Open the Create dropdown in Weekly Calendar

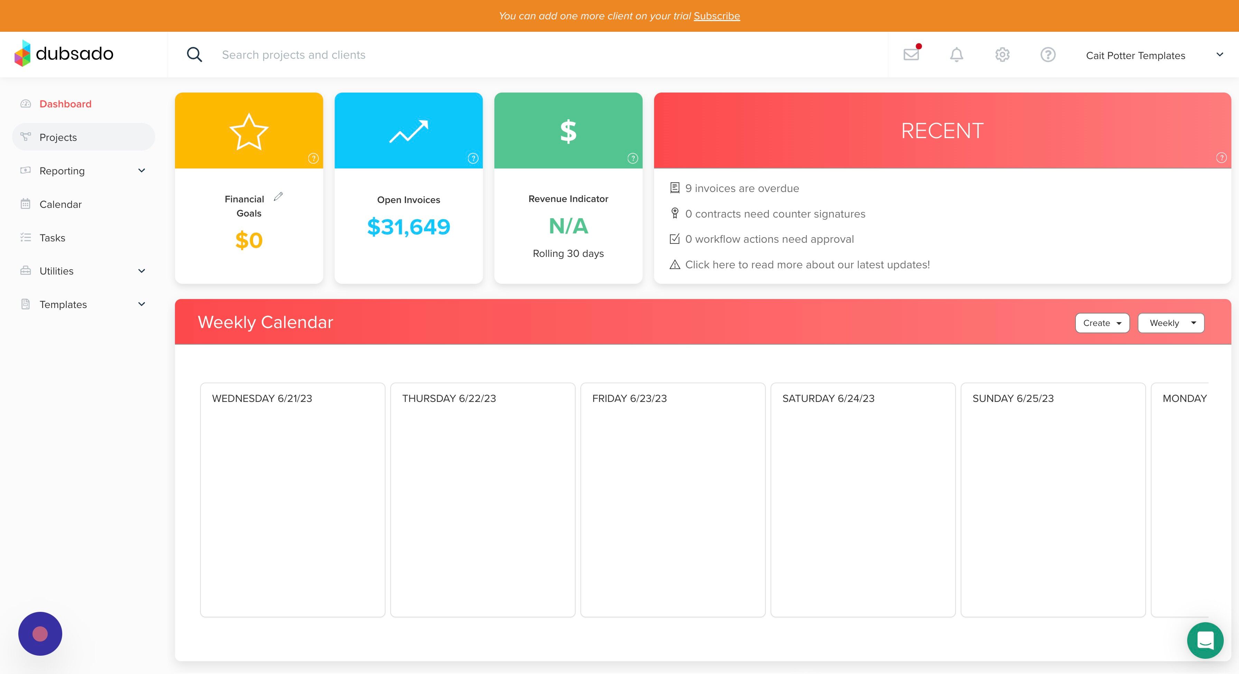point(1101,323)
